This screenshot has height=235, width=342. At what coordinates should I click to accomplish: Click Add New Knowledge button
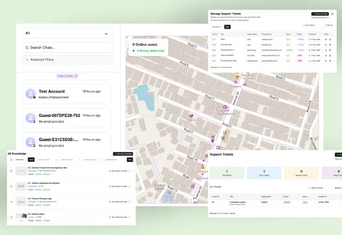pos(123,154)
